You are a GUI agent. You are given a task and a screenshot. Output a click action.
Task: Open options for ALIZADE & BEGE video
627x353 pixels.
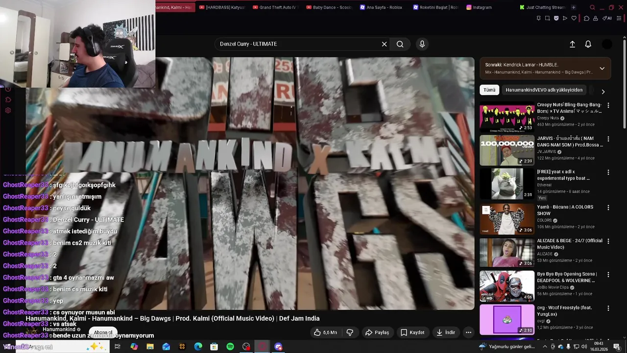(608, 241)
